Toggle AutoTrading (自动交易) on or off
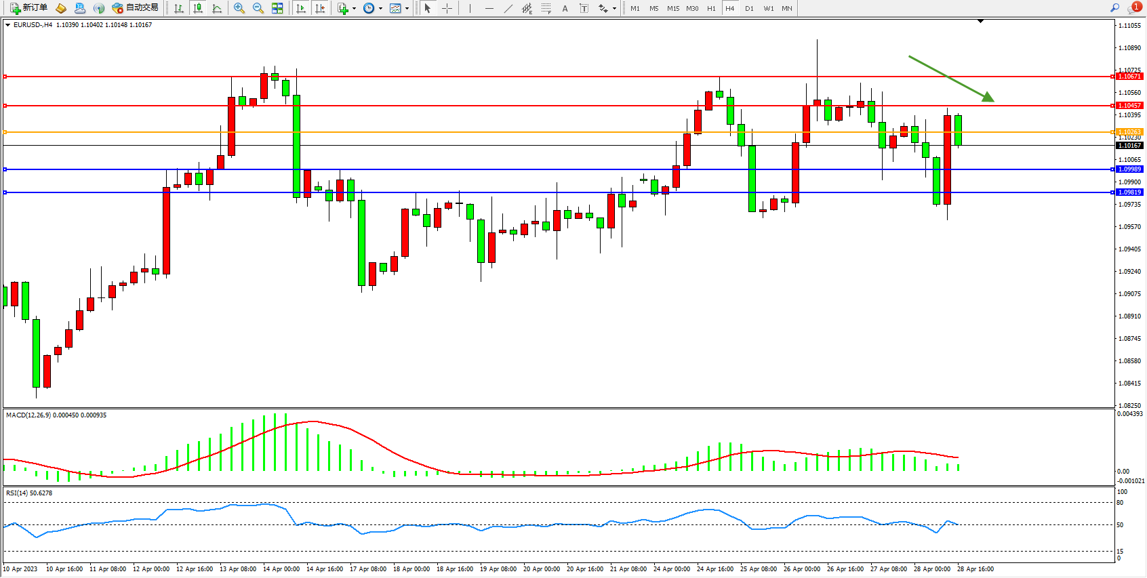 pos(135,8)
